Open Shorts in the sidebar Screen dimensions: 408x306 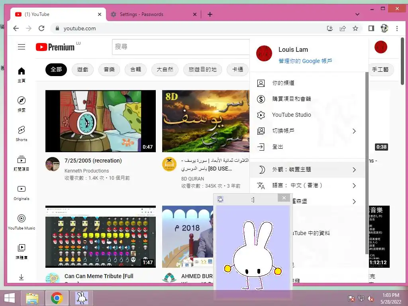(x=22, y=133)
